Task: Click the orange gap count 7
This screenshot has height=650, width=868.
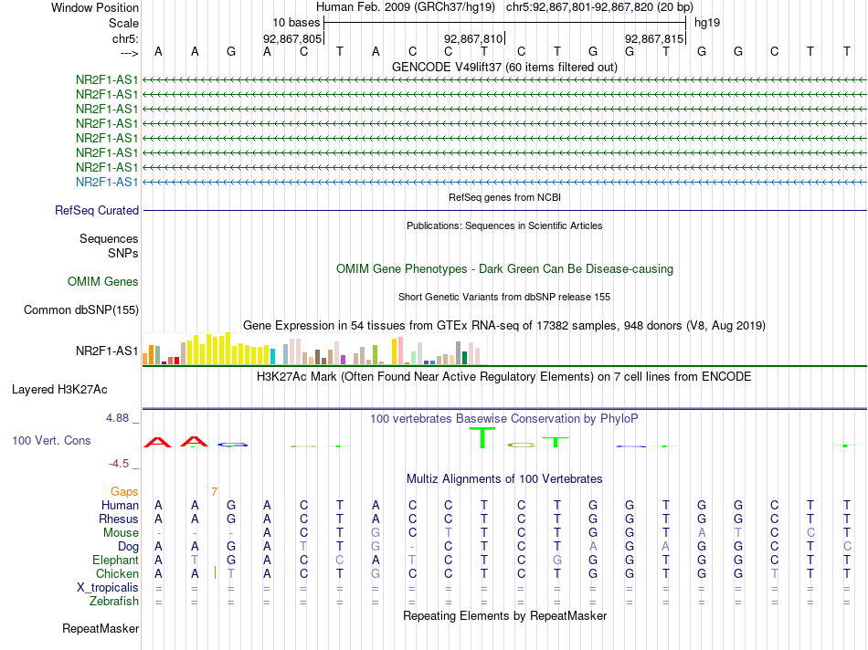Action: (214, 492)
